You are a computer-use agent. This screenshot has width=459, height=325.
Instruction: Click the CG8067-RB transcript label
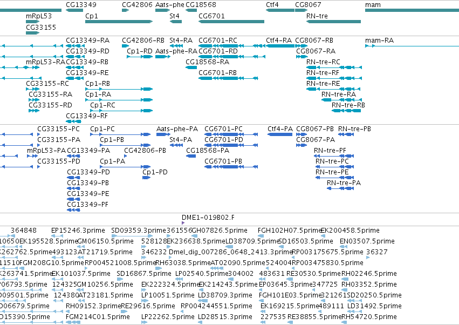(x=314, y=40)
